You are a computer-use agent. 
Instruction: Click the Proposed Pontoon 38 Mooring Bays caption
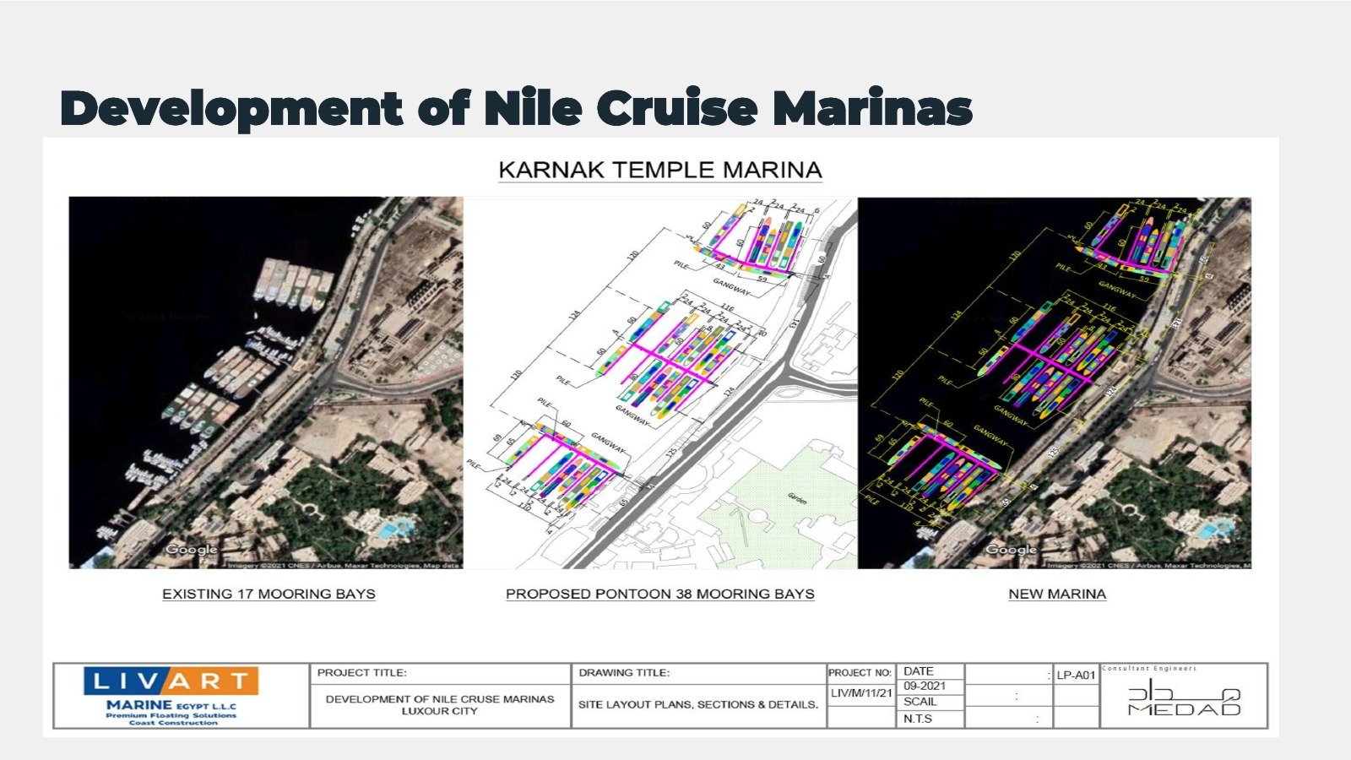(x=660, y=594)
